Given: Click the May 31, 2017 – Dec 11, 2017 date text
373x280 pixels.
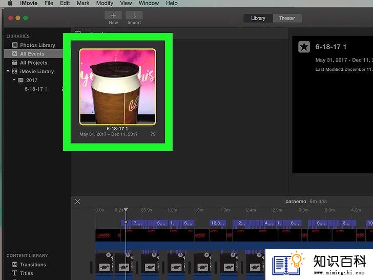Looking at the screenshot, I should (109, 134).
